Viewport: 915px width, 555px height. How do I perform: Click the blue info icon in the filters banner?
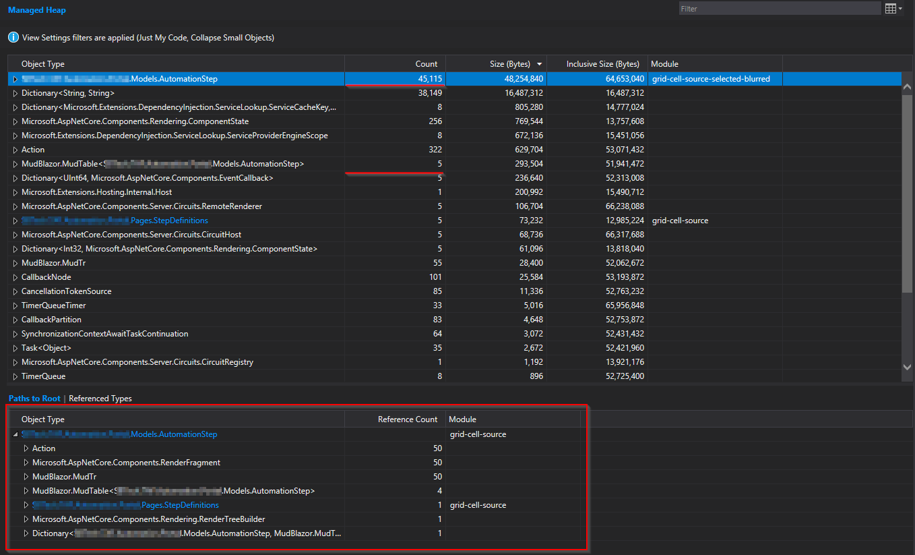(13, 37)
